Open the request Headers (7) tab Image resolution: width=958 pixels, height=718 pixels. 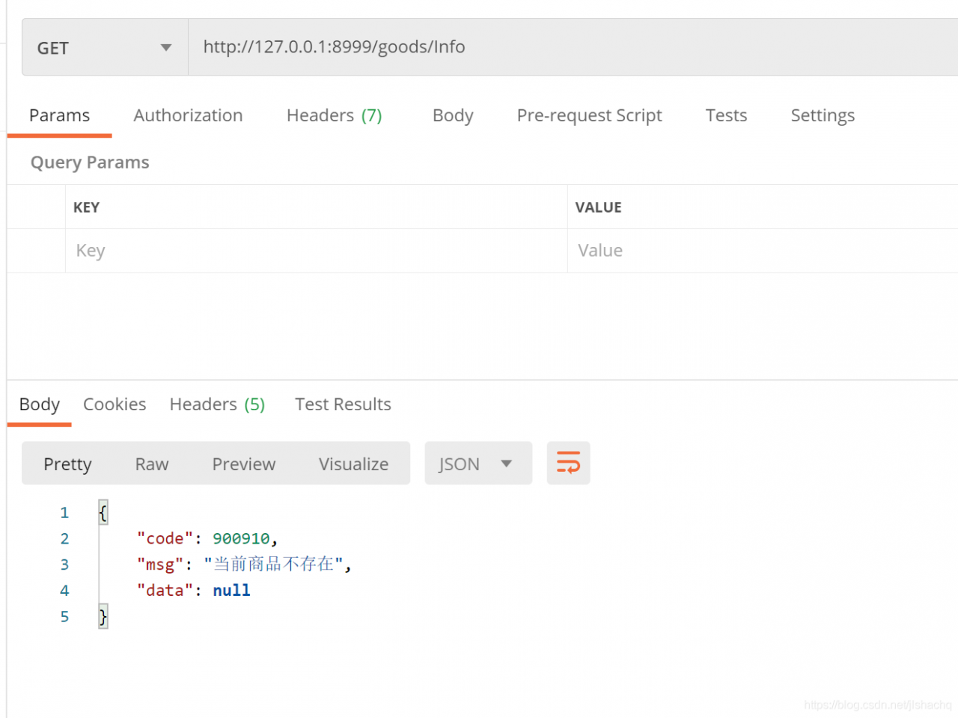(334, 116)
